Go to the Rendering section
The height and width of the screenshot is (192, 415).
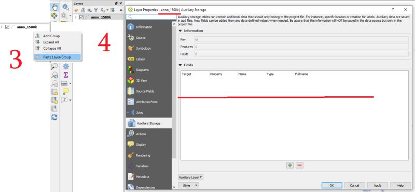(149, 155)
